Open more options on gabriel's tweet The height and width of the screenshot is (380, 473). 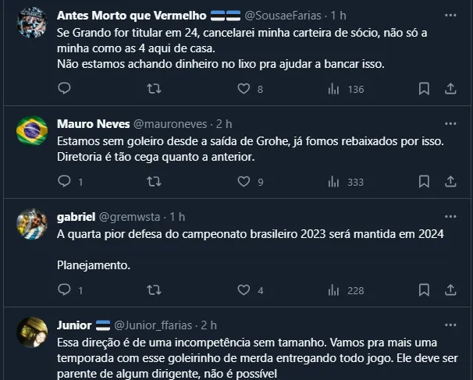450,217
